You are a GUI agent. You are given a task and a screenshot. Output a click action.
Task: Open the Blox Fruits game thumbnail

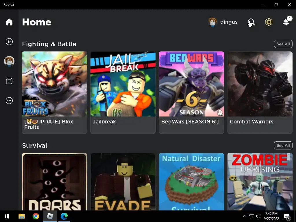[54, 84]
